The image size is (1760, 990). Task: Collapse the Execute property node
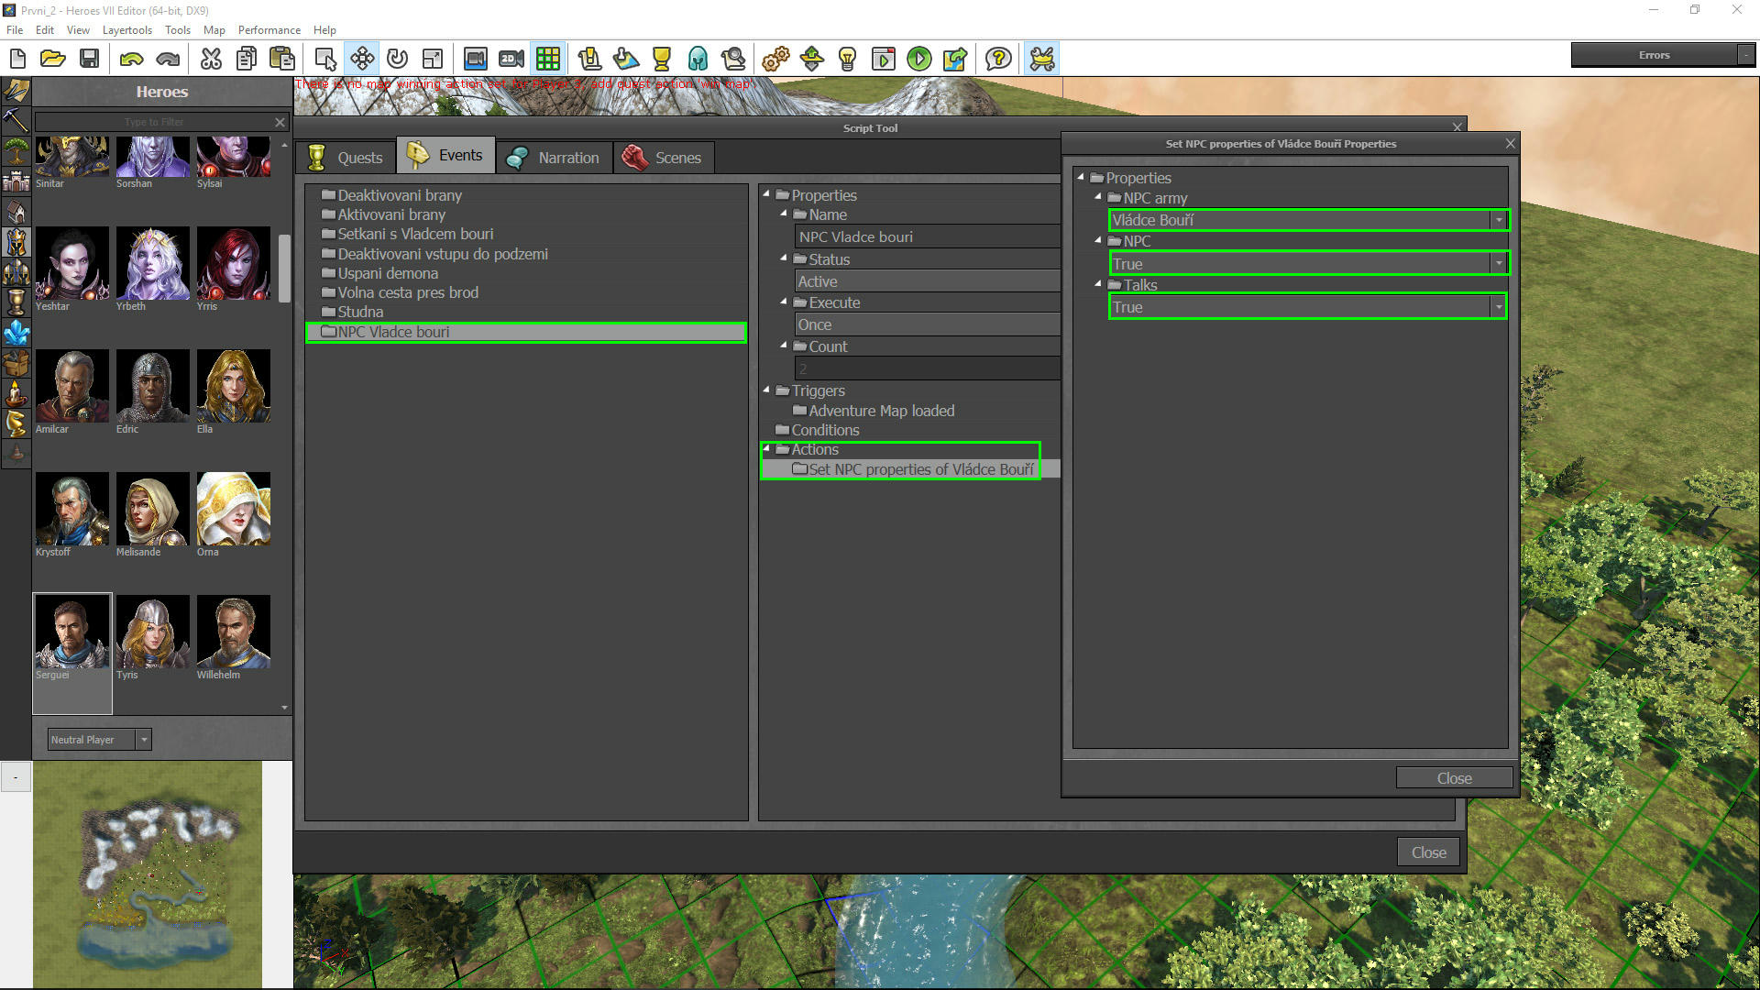pyautogui.click(x=784, y=302)
